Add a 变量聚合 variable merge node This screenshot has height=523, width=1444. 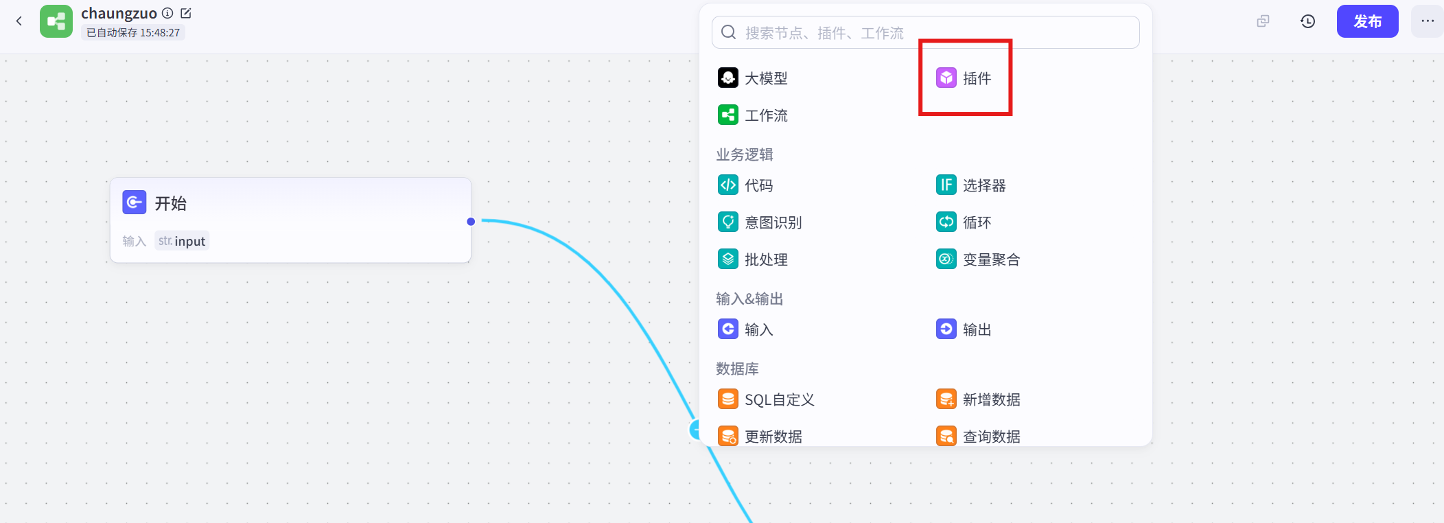[978, 259]
